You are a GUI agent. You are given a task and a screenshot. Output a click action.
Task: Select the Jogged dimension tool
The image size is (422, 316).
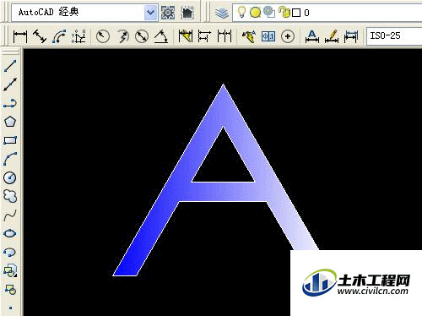point(122,36)
